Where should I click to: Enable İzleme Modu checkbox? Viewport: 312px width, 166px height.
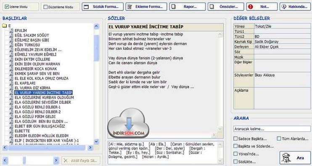pos(7,7)
